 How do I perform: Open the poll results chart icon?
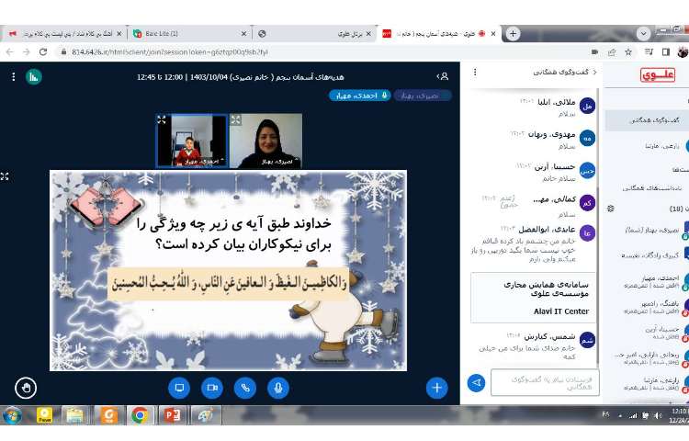34,77
